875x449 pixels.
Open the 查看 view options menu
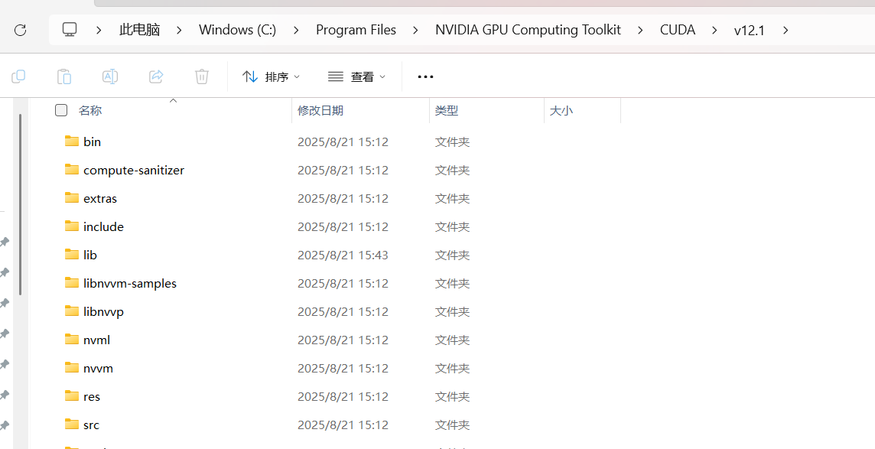tap(357, 77)
